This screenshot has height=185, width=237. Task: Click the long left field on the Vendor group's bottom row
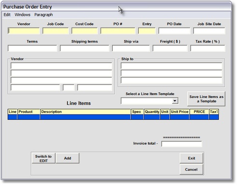[x=35, y=87]
